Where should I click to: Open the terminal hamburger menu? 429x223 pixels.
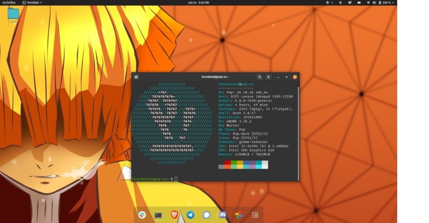[x=269, y=77]
